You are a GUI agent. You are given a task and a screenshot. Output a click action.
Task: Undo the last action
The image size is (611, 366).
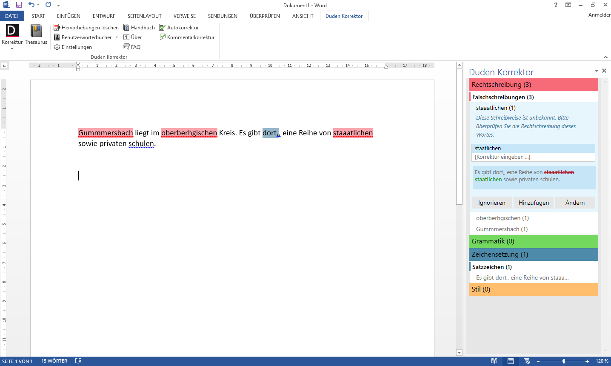[31, 5]
